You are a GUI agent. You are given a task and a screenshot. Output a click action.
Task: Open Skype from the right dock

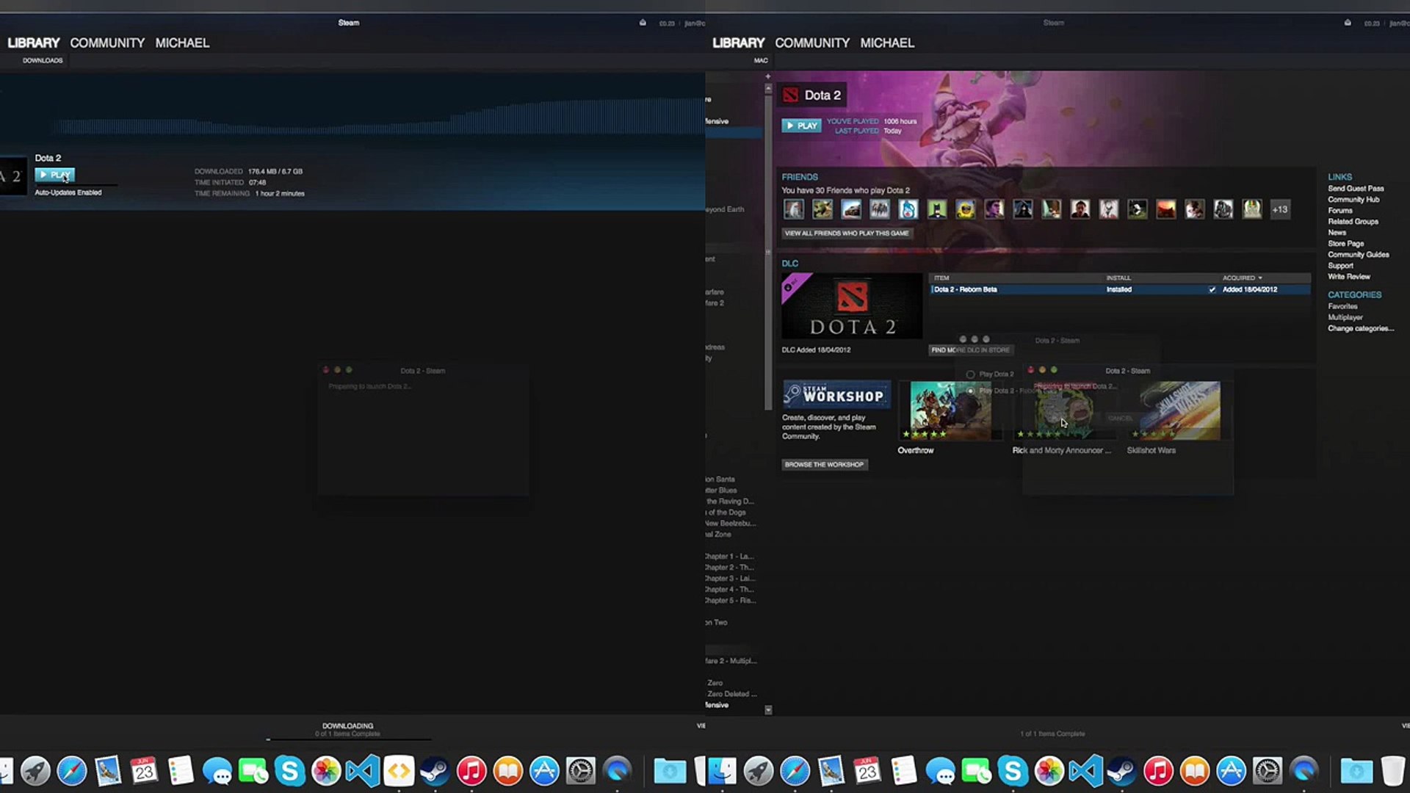click(x=1013, y=771)
